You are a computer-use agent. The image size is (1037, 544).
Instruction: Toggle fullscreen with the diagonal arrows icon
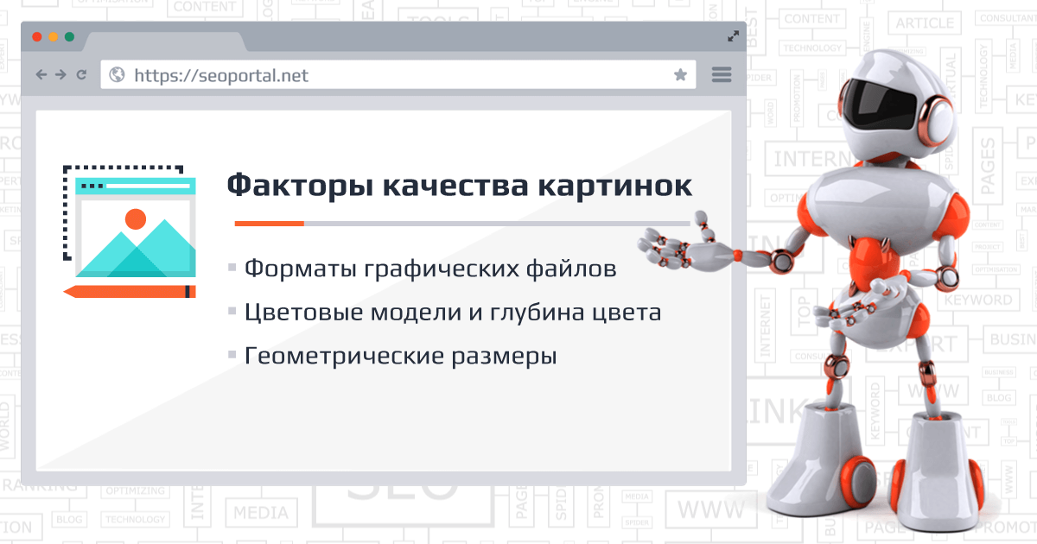coord(734,36)
